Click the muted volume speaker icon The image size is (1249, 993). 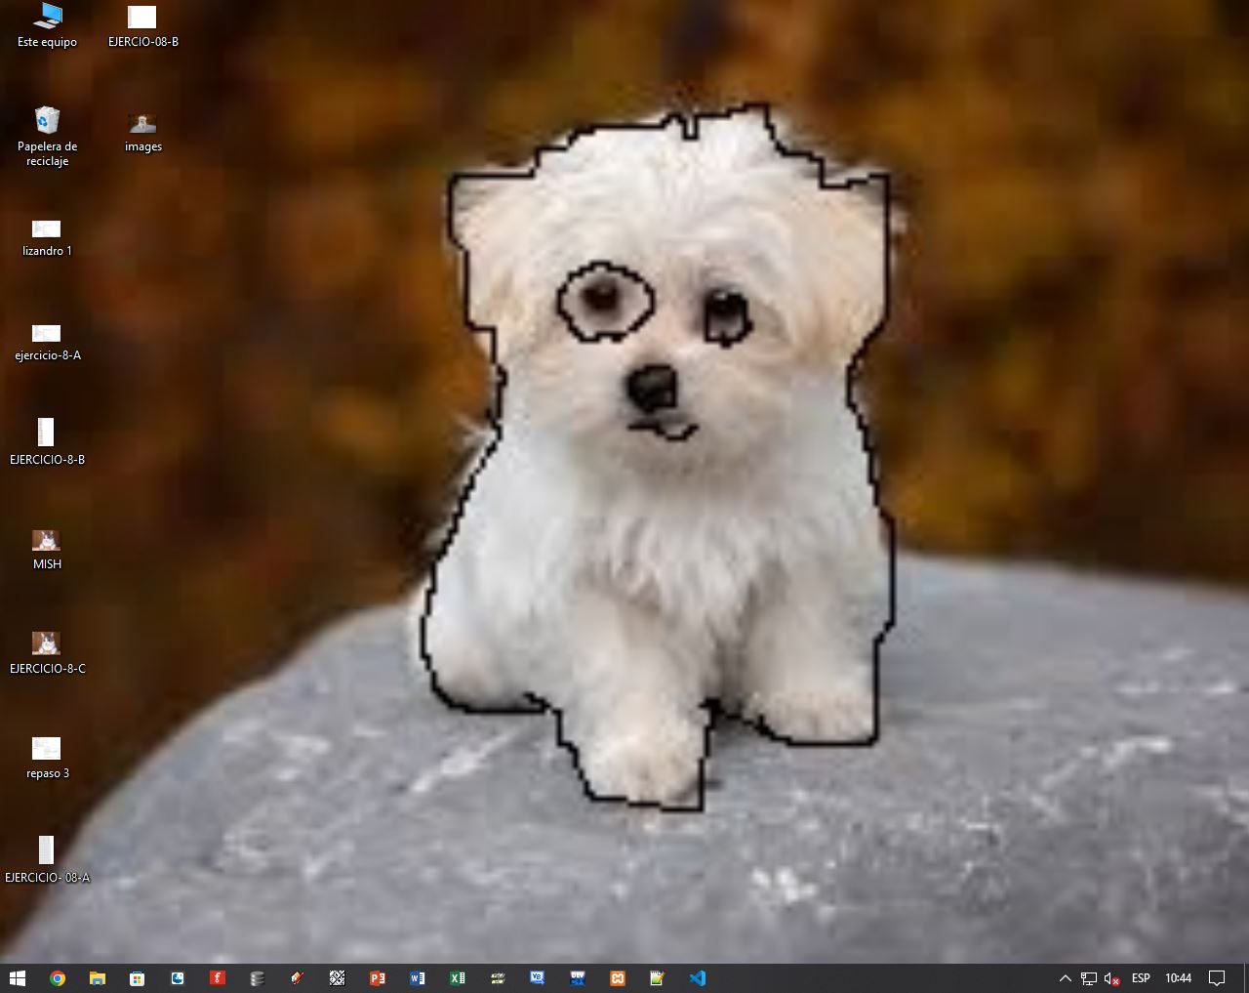[x=1111, y=978]
